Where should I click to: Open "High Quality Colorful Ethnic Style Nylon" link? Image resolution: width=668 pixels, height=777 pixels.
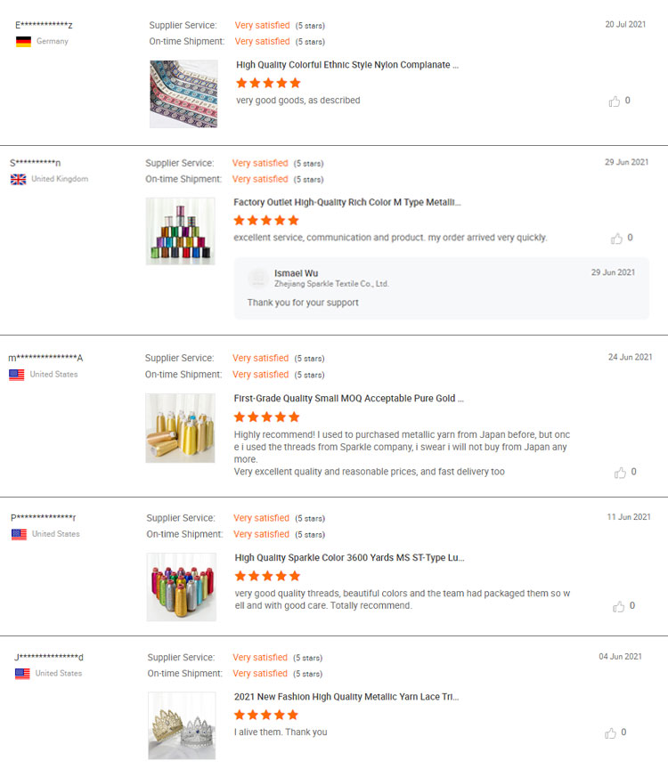coord(347,65)
